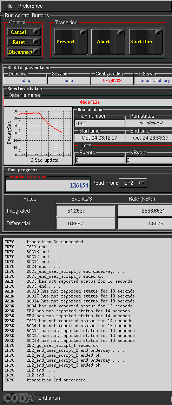Click the Start Run transition button
This screenshot has width=172, height=405.
146,42
